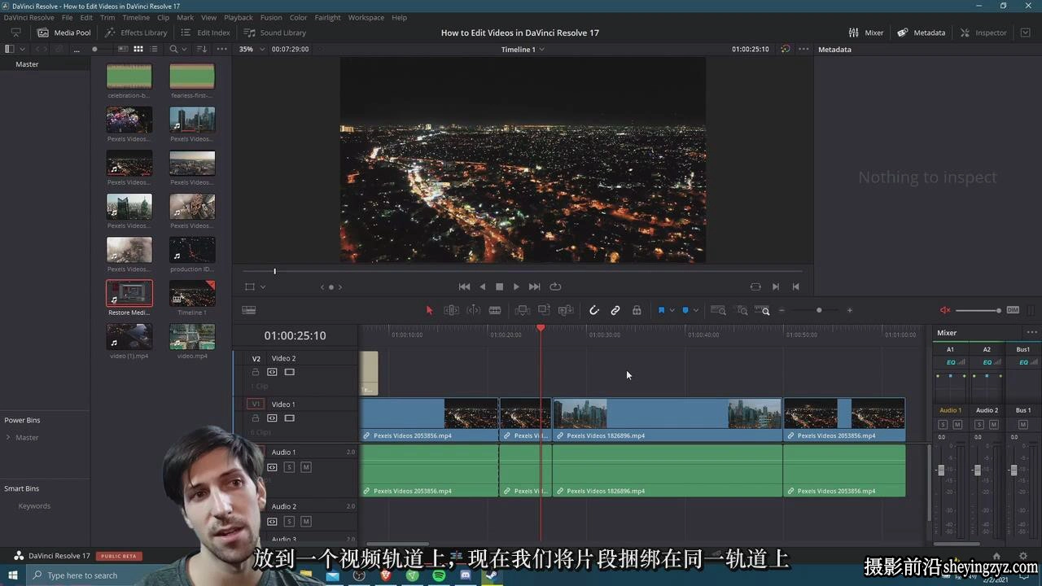Open the Fairlight menu
This screenshot has width=1042, height=586.
[x=327, y=17]
